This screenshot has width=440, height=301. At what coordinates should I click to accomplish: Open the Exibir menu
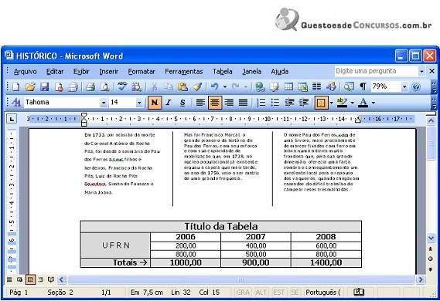click(81, 72)
